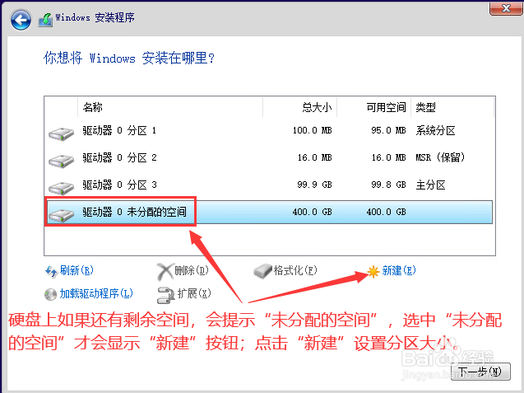Click the 99.8 GB free space cell

388,185
